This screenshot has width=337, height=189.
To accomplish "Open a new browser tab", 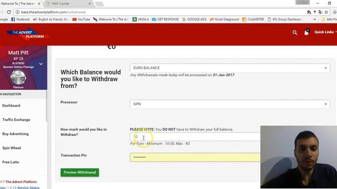I will point(99,4).
